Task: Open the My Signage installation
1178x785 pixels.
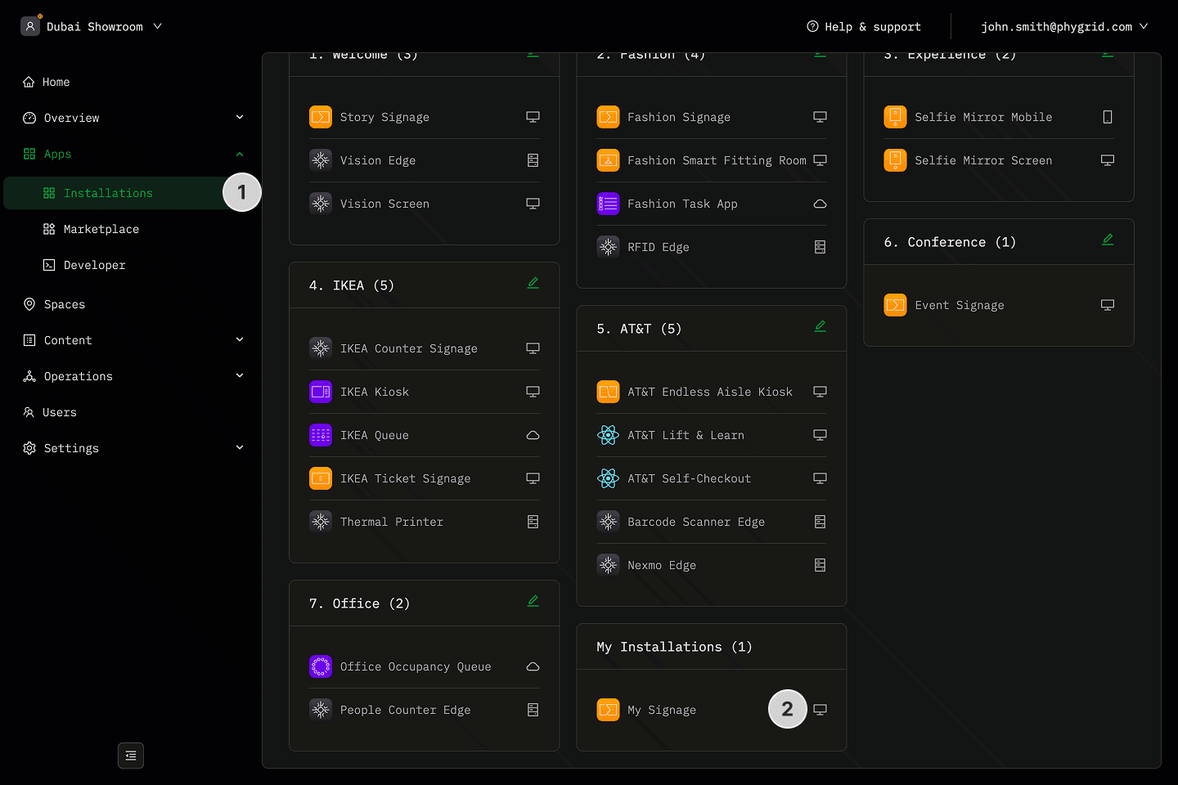Action: pyautogui.click(x=662, y=710)
